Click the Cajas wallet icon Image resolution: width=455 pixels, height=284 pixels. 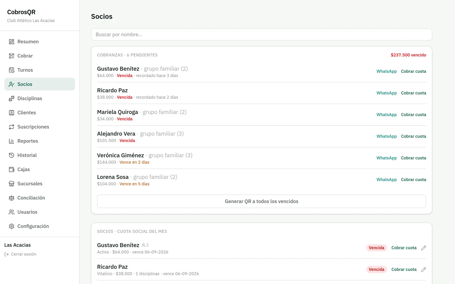[11, 170]
